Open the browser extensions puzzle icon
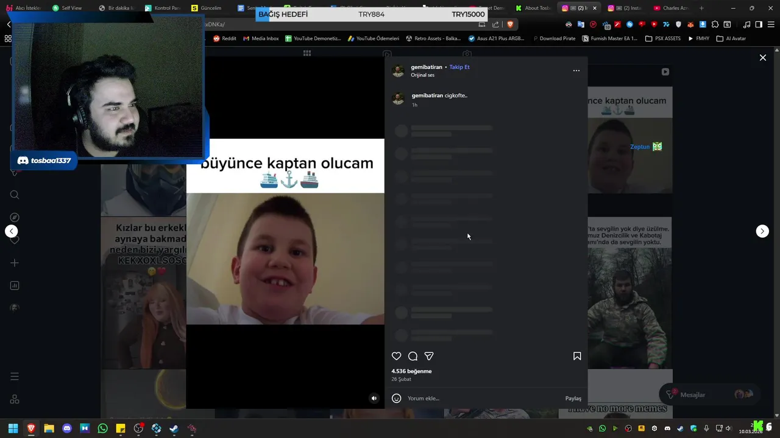This screenshot has width=780, height=438. coord(715,24)
